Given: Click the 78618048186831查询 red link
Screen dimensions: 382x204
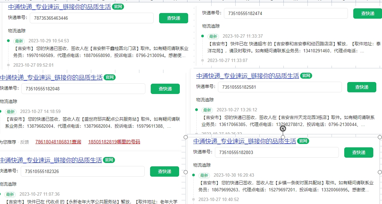Looking at the screenshot, I should [58, 142].
